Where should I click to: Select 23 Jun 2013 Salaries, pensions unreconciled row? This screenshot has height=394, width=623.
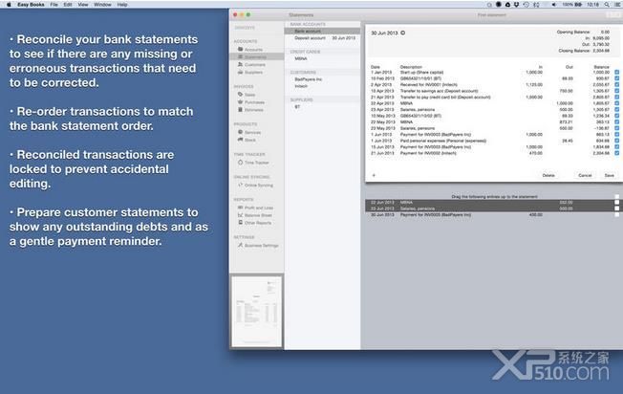[x=492, y=208]
